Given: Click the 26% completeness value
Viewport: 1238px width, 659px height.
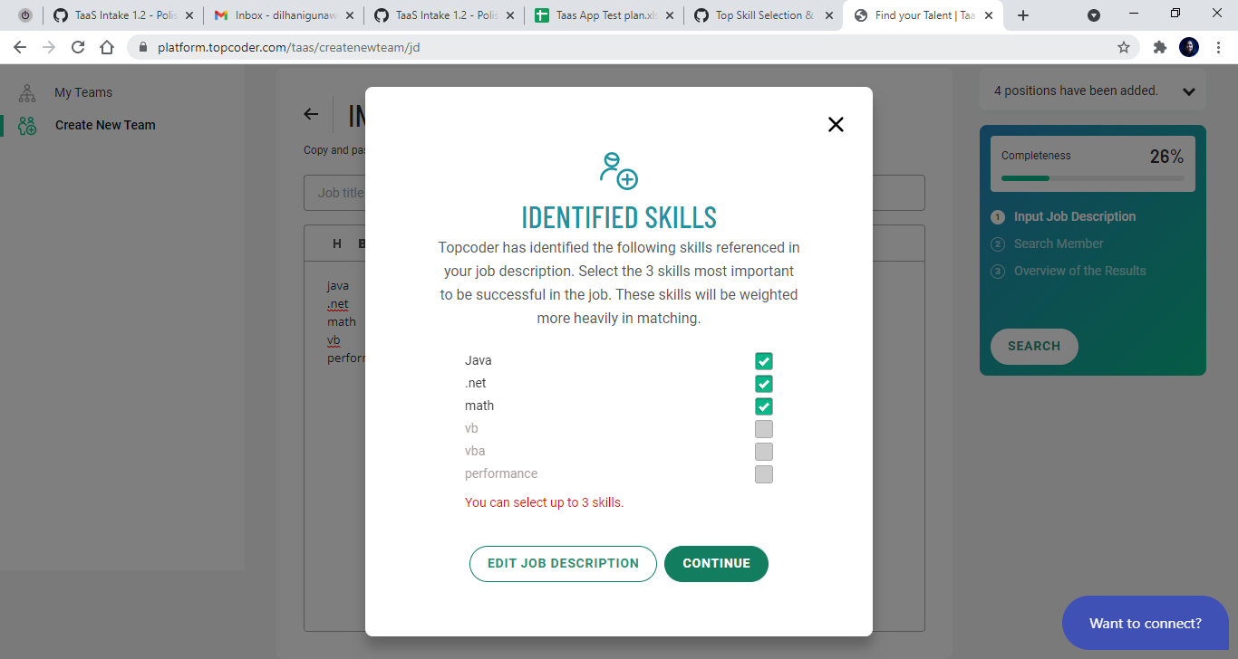Looking at the screenshot, I should [1166, 157].
